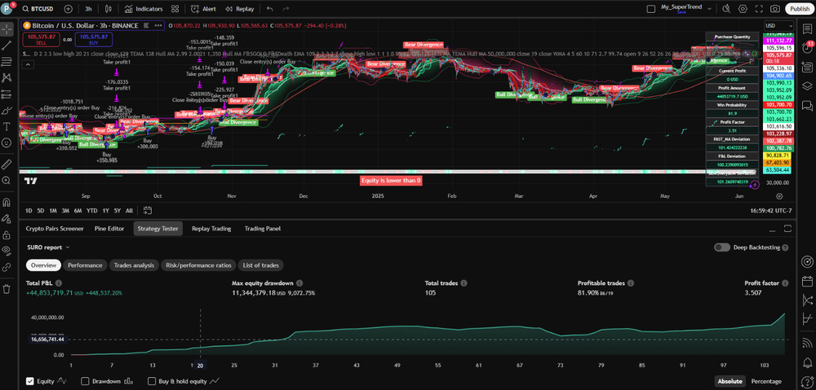This screenshot has height=390, width=816.
Task: Expand My_SuperTrend layout dropdown arrow
Action: (711, 8)
